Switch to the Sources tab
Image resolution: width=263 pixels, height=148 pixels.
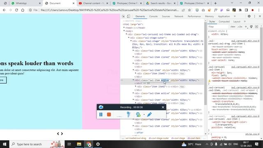tap(166, 16)
